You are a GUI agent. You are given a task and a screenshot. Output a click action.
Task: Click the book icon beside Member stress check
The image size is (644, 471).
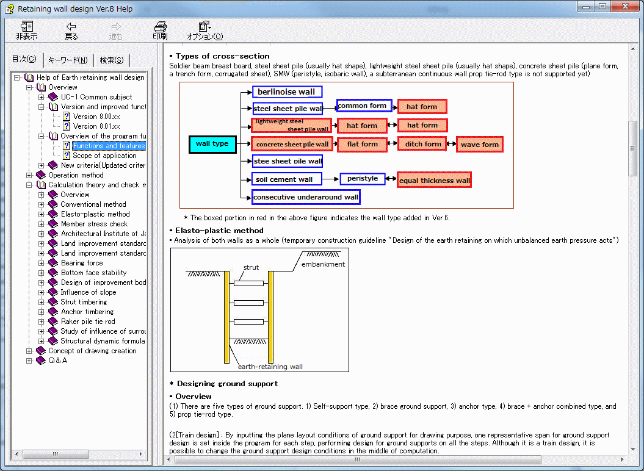pyautogui.click(x=53, y=224)
